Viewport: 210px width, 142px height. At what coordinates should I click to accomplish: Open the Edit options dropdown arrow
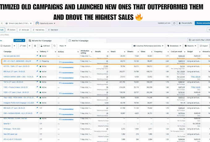pos(30,46)
